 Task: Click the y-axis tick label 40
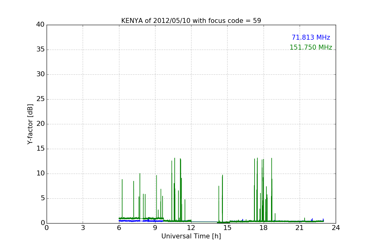click(x=40, y=25)
